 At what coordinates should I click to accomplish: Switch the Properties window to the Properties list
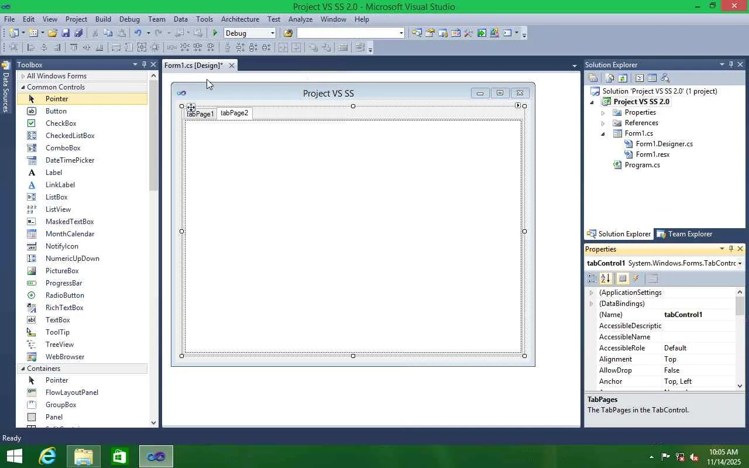(x=623, y=278)
